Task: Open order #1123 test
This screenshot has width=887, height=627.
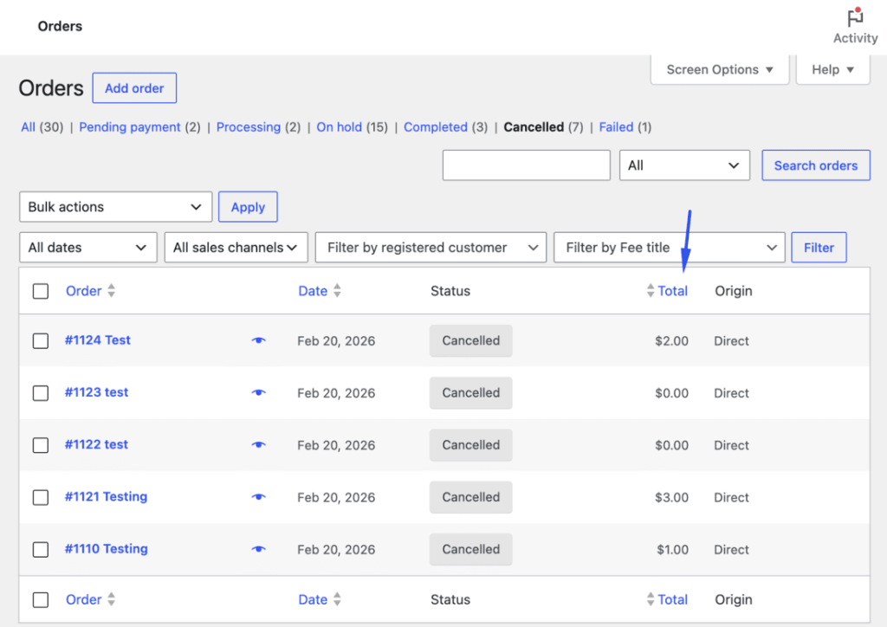Action: pos(96,392)
